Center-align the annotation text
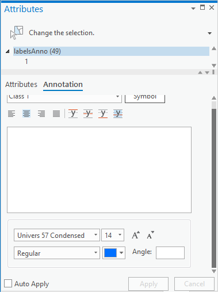The width and height of the screenshot is (218, 292). tap(26, 113)
